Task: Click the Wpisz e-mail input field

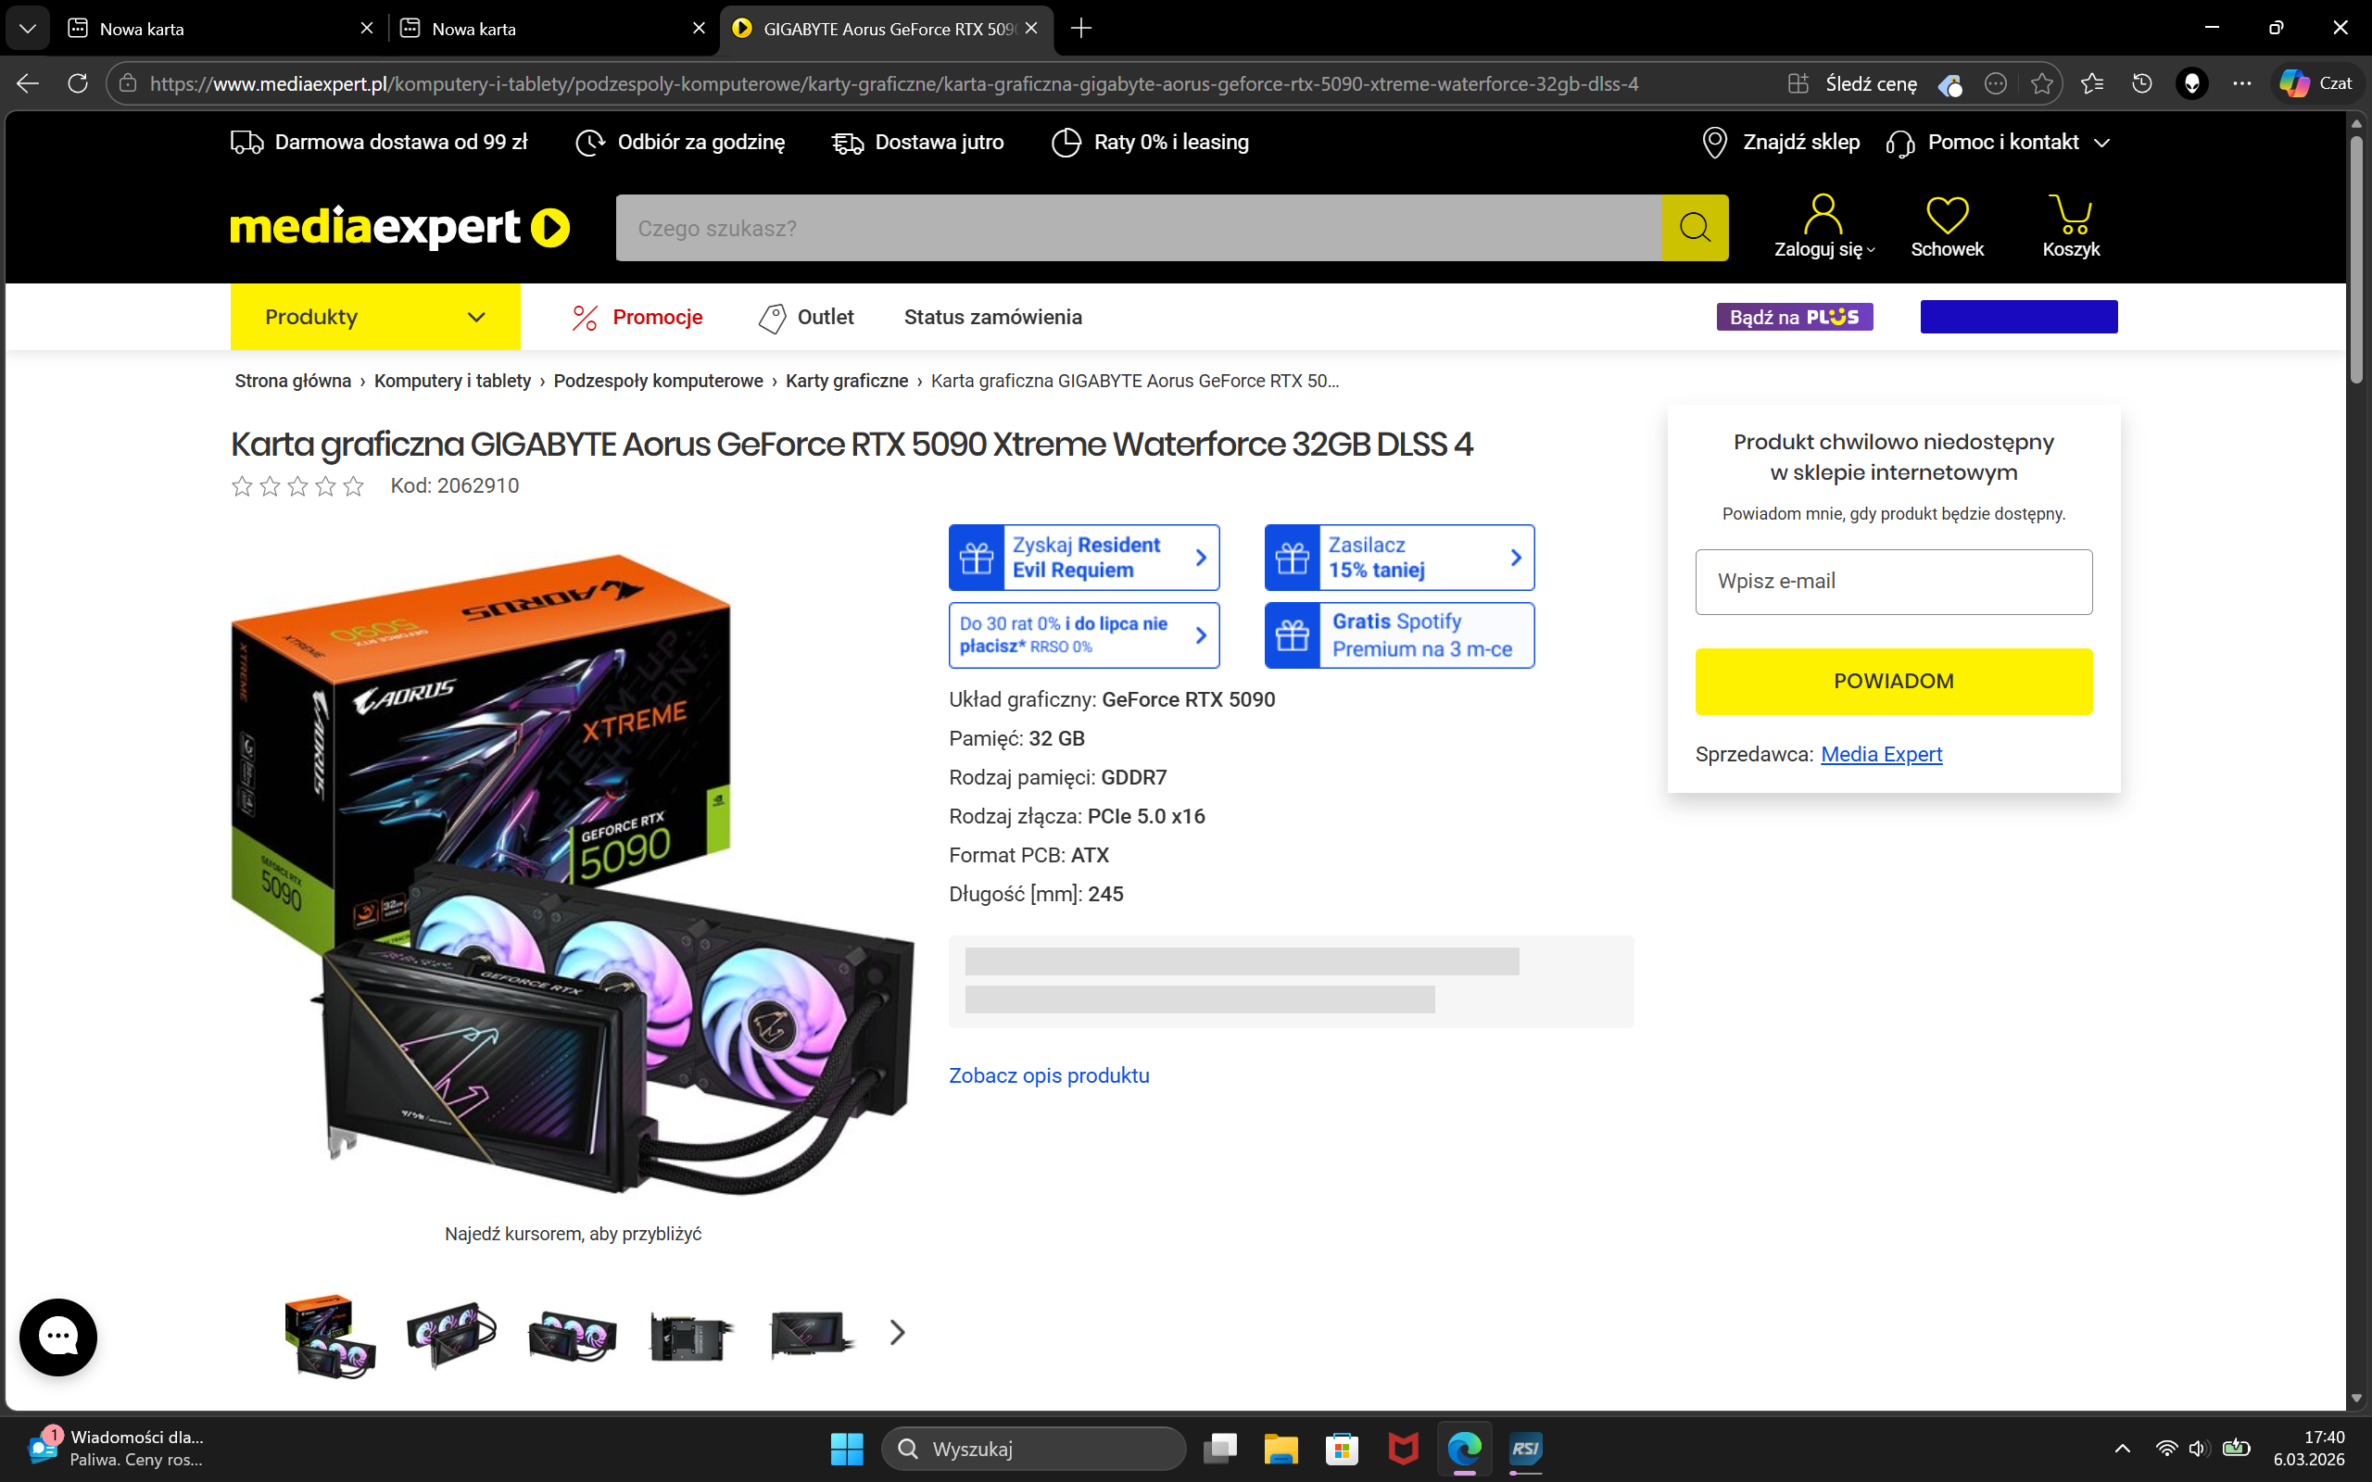Action: coord(1893,582)
